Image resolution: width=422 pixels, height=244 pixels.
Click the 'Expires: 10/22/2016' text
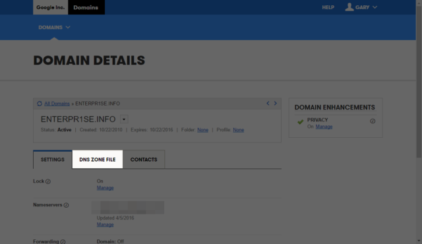pos(152,130)
